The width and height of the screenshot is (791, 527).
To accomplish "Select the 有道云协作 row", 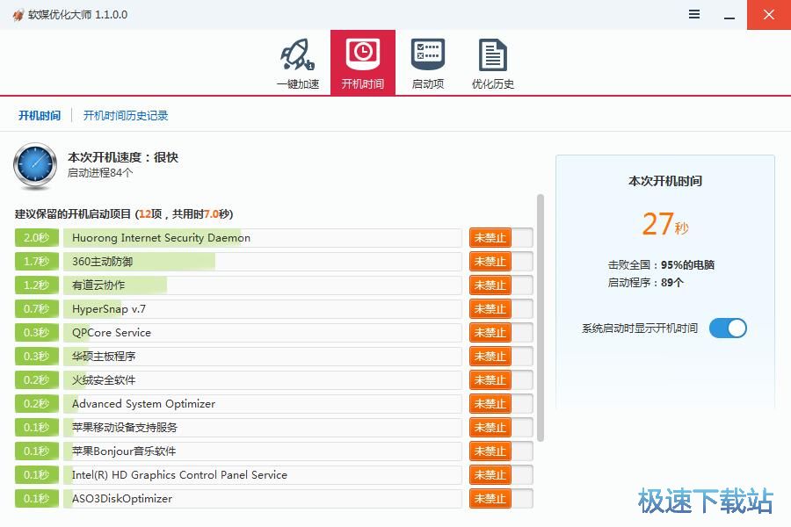I will [262, 285].
